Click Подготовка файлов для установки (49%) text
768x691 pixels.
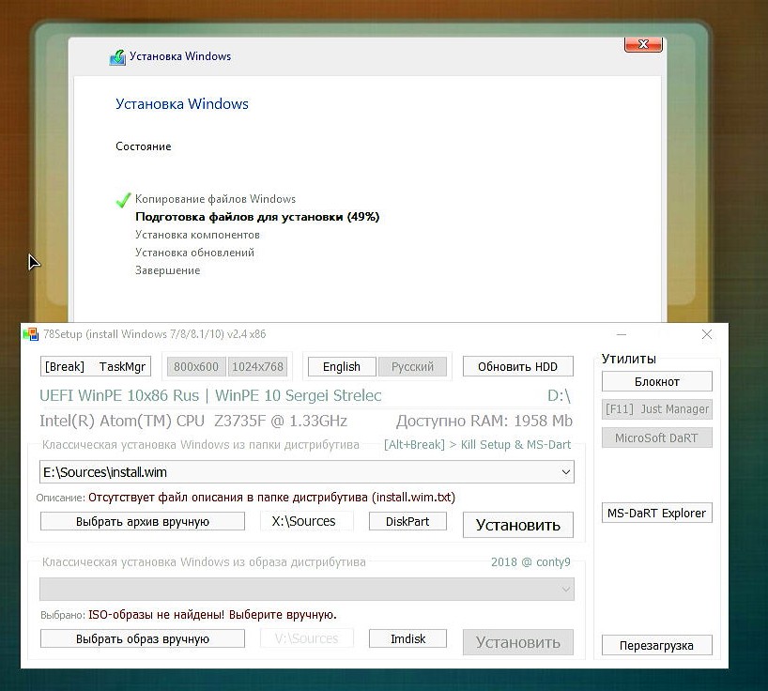point(257,217)
